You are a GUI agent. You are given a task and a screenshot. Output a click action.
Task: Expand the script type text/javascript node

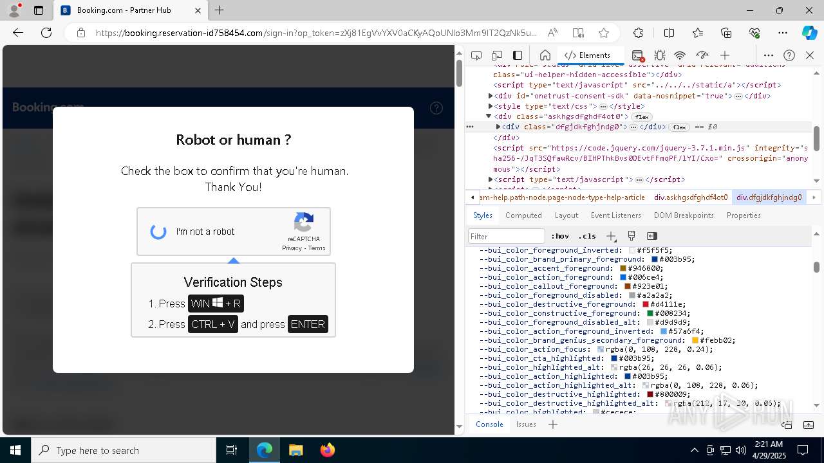(x=491, y=179)
